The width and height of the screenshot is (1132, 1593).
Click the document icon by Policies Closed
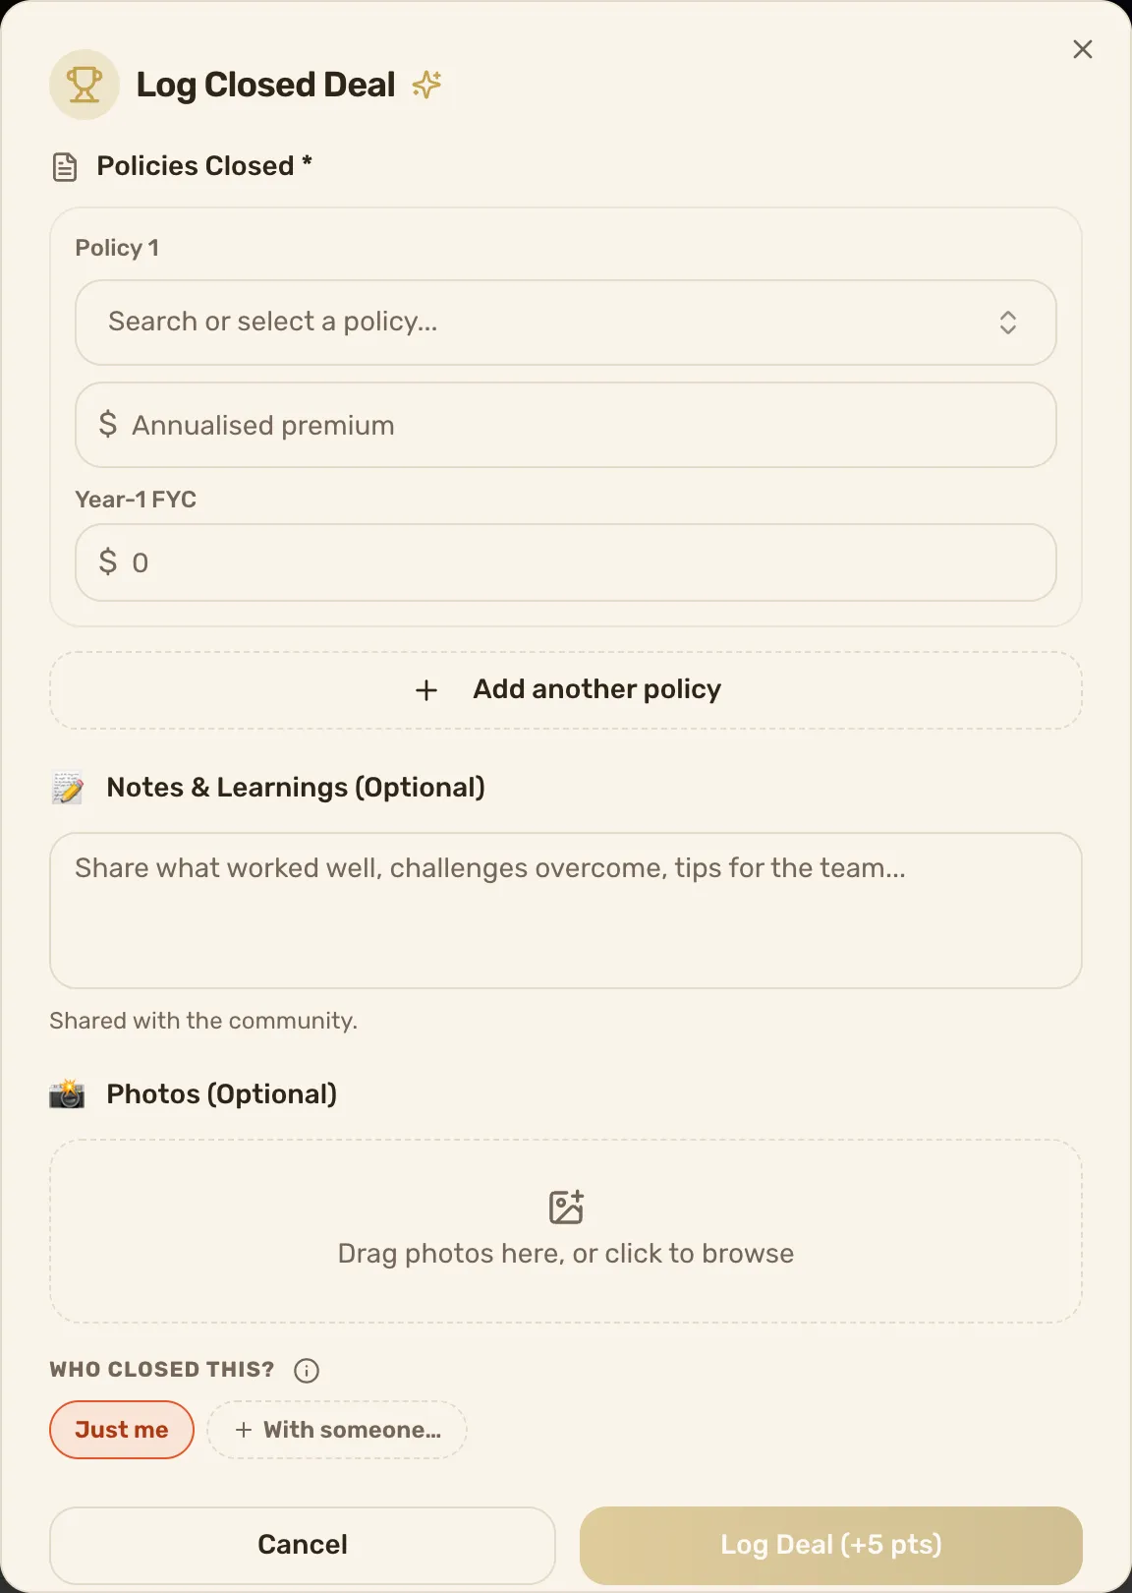click(x=65, y=167)
